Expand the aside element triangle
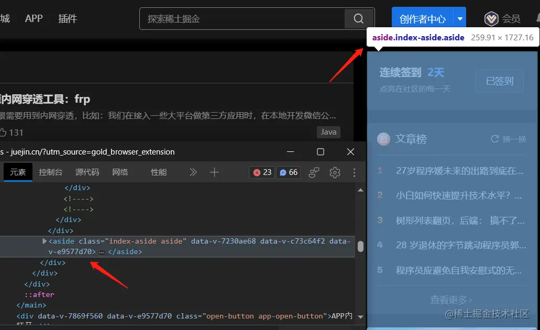The height and width of the screenshot is (330, 540). tap(45, 241)
